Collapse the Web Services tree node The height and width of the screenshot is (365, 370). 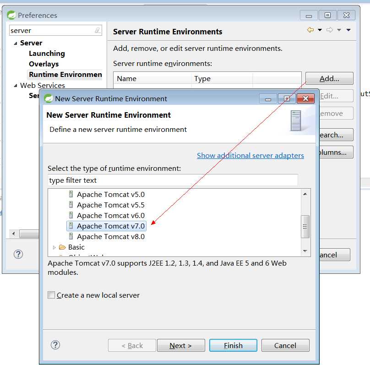(16, 85)
